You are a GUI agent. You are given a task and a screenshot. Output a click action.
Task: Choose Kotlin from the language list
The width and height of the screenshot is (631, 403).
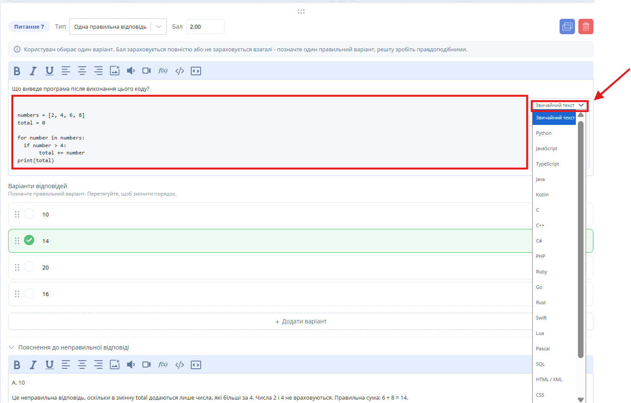[x=554, y=195]
